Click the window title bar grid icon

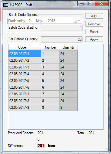tap(6, 5)
